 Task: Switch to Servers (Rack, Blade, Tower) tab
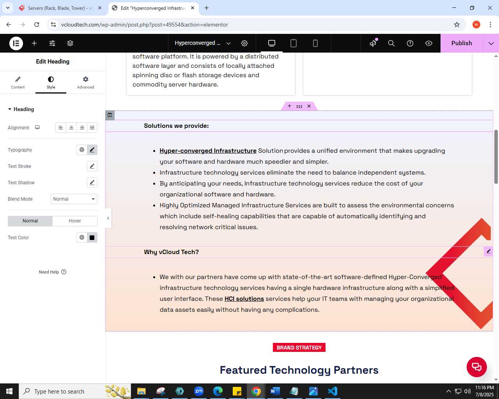coord(60,8)
